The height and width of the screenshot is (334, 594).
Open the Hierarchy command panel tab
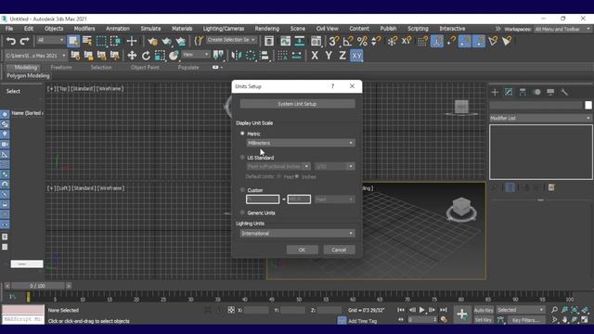tap(523, 92)
